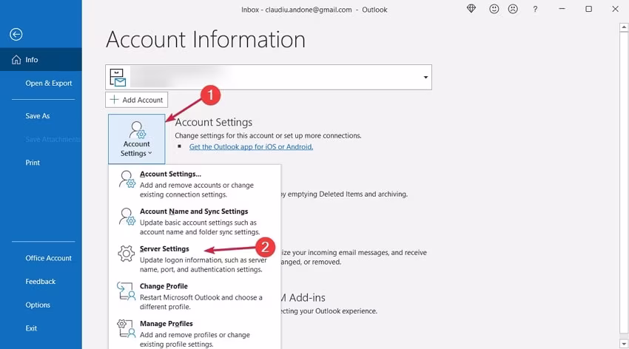
Task: Click the Change Profile icon
Action: (126, 291)
